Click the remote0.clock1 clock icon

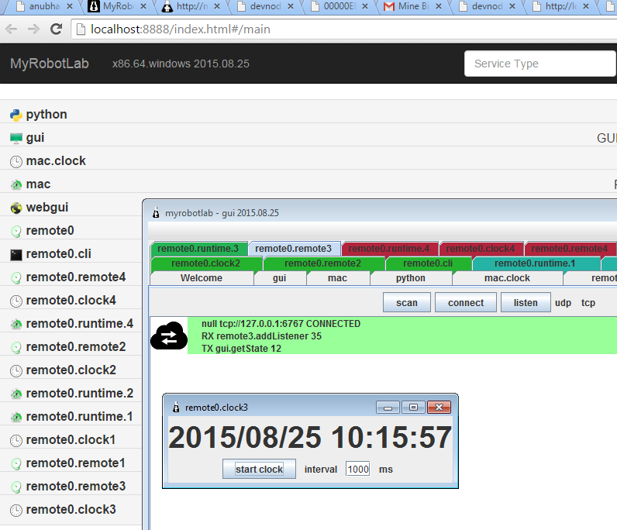(x=16, y=440)
